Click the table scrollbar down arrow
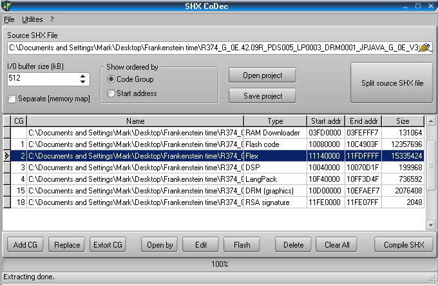This screenshot has width=438, height=285. [430, 225]
